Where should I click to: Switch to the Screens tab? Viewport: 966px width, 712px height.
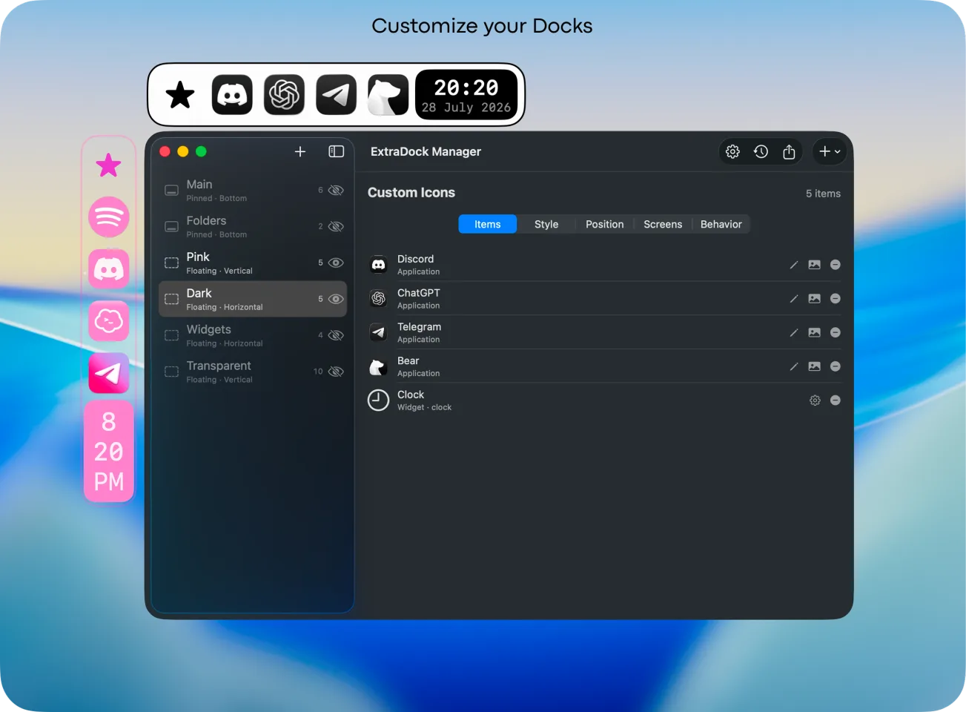(x=663, y=224)
